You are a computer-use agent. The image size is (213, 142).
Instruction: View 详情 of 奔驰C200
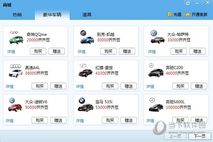(x=150, y=86)
